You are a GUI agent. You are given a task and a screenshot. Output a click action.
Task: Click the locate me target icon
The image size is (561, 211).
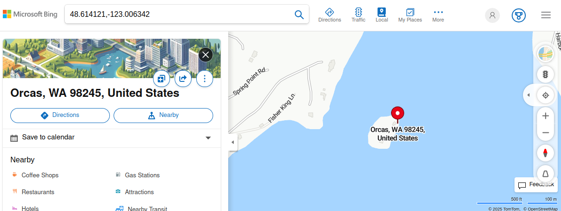[545, 95]
